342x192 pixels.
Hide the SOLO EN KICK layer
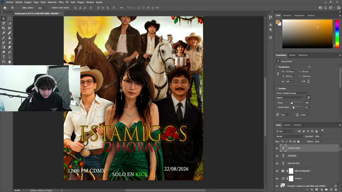coord(277,163)
